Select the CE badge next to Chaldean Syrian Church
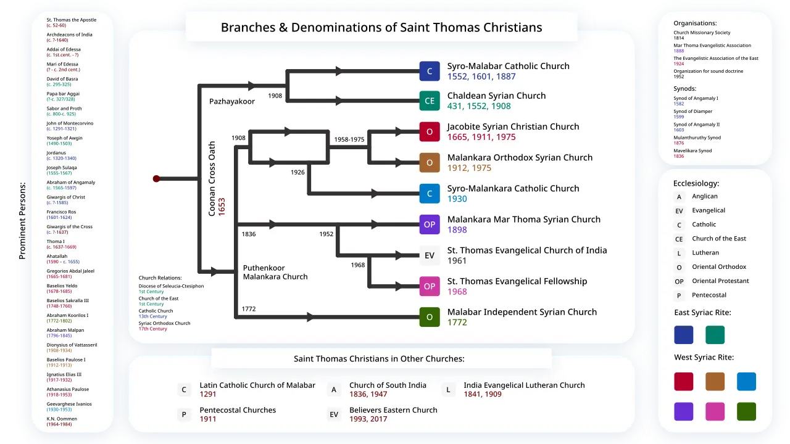Image resolution: width=790 pixels, height=444 pixels. pyautogui.click(x=430, y=101)
